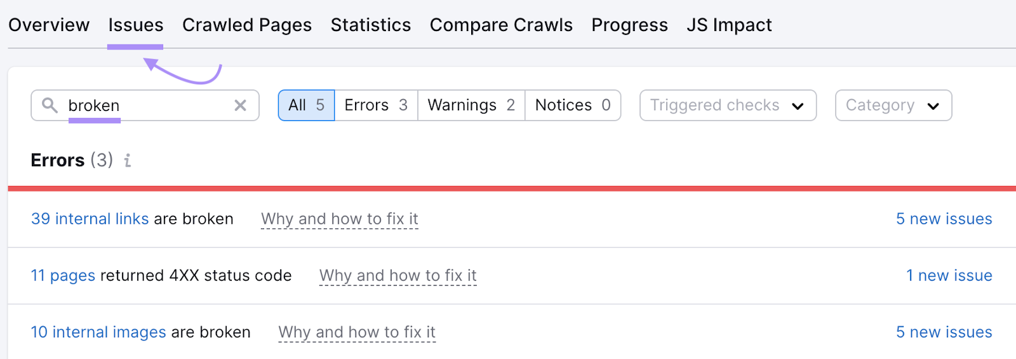Viewport: 1016px width, 359px height.
Task: Open the '39 internal links' link
Action: click(x=90, y=219)
